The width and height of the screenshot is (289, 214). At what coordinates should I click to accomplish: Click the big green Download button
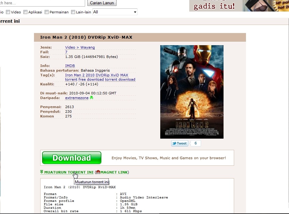pyautogui.click(x=72, y=158)
